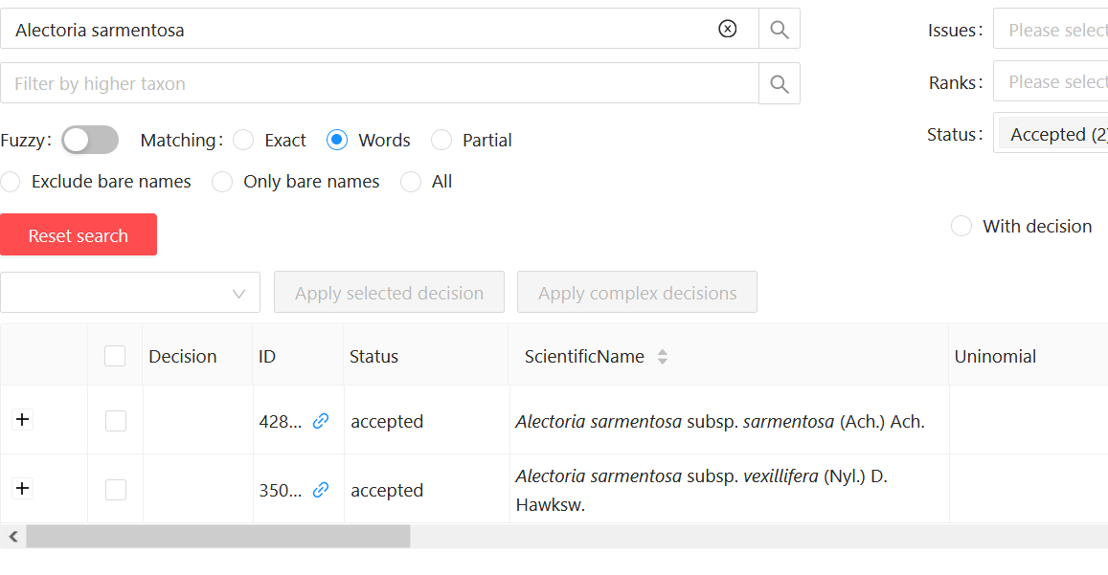Click Apply selected decision
This screenshot has width=1108, height=575.
pos(389,292)
